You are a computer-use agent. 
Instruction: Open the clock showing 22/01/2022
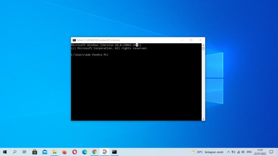[260, 152]
